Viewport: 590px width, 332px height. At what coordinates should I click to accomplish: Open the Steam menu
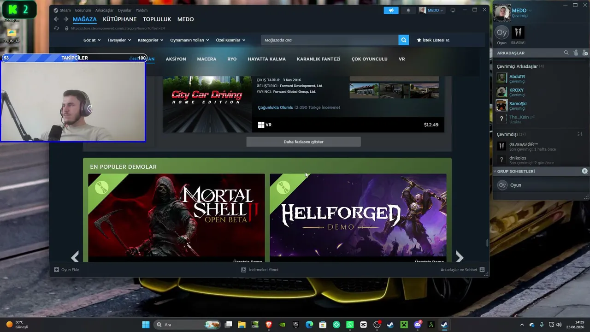(62, 10)
